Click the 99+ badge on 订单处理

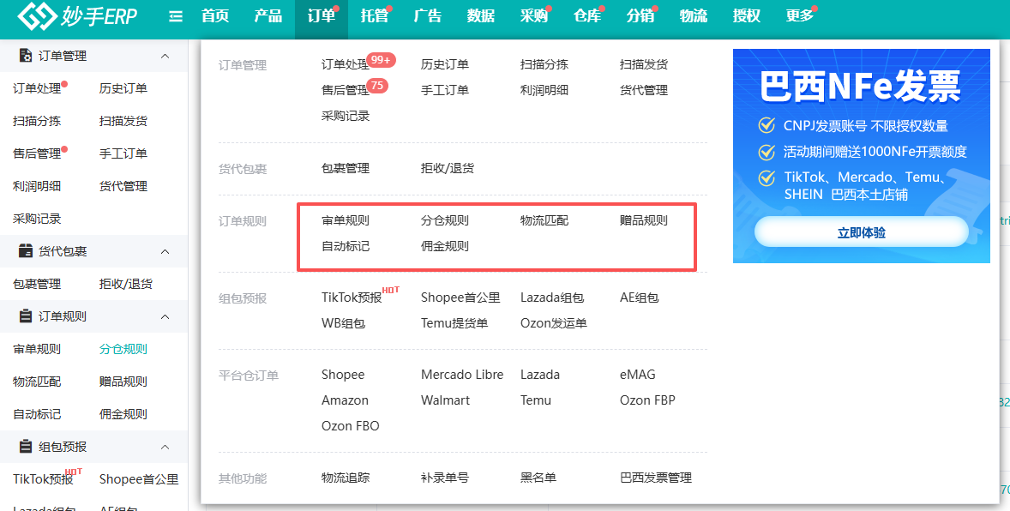pyautogui.click(x=381, y=60)
